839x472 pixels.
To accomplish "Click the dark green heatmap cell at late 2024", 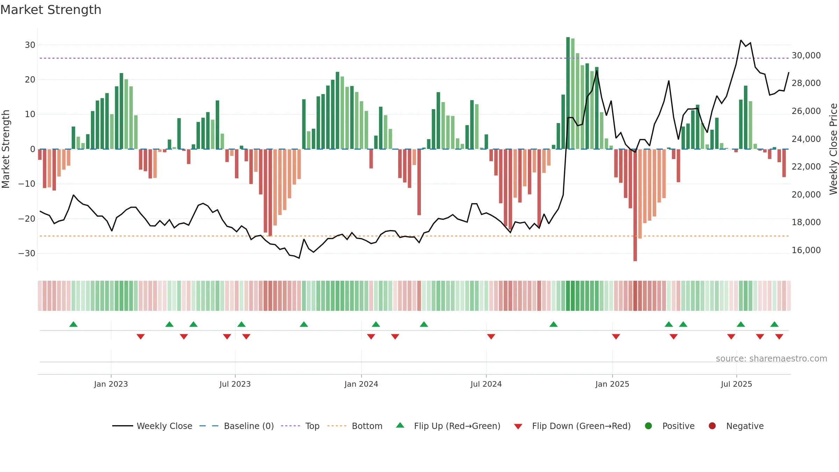I will pyautogui.click(x=568, y=295).
